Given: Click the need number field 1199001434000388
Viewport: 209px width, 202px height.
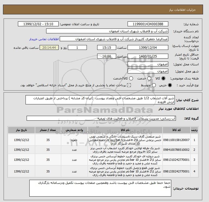Looking at the screenshot, I should tap(148, 24).
